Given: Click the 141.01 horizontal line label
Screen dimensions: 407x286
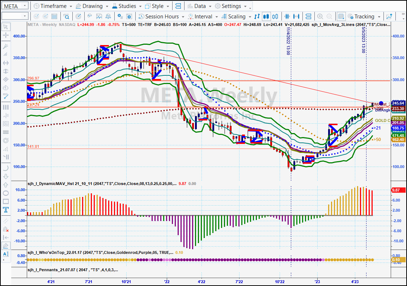Looking at the screenshot, I should (33, 146).
